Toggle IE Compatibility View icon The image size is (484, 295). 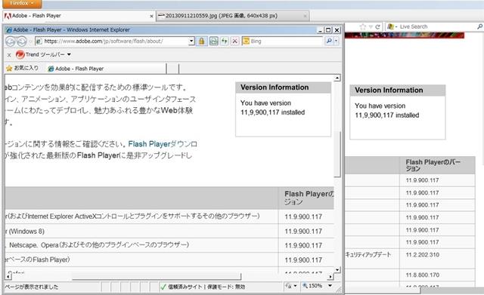click(213, 41)
